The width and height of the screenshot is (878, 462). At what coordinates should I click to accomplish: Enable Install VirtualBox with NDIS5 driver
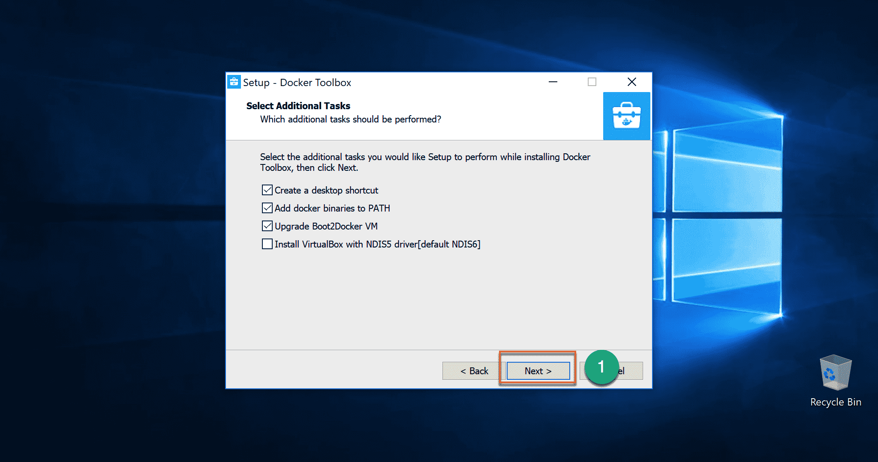point(267,244)
